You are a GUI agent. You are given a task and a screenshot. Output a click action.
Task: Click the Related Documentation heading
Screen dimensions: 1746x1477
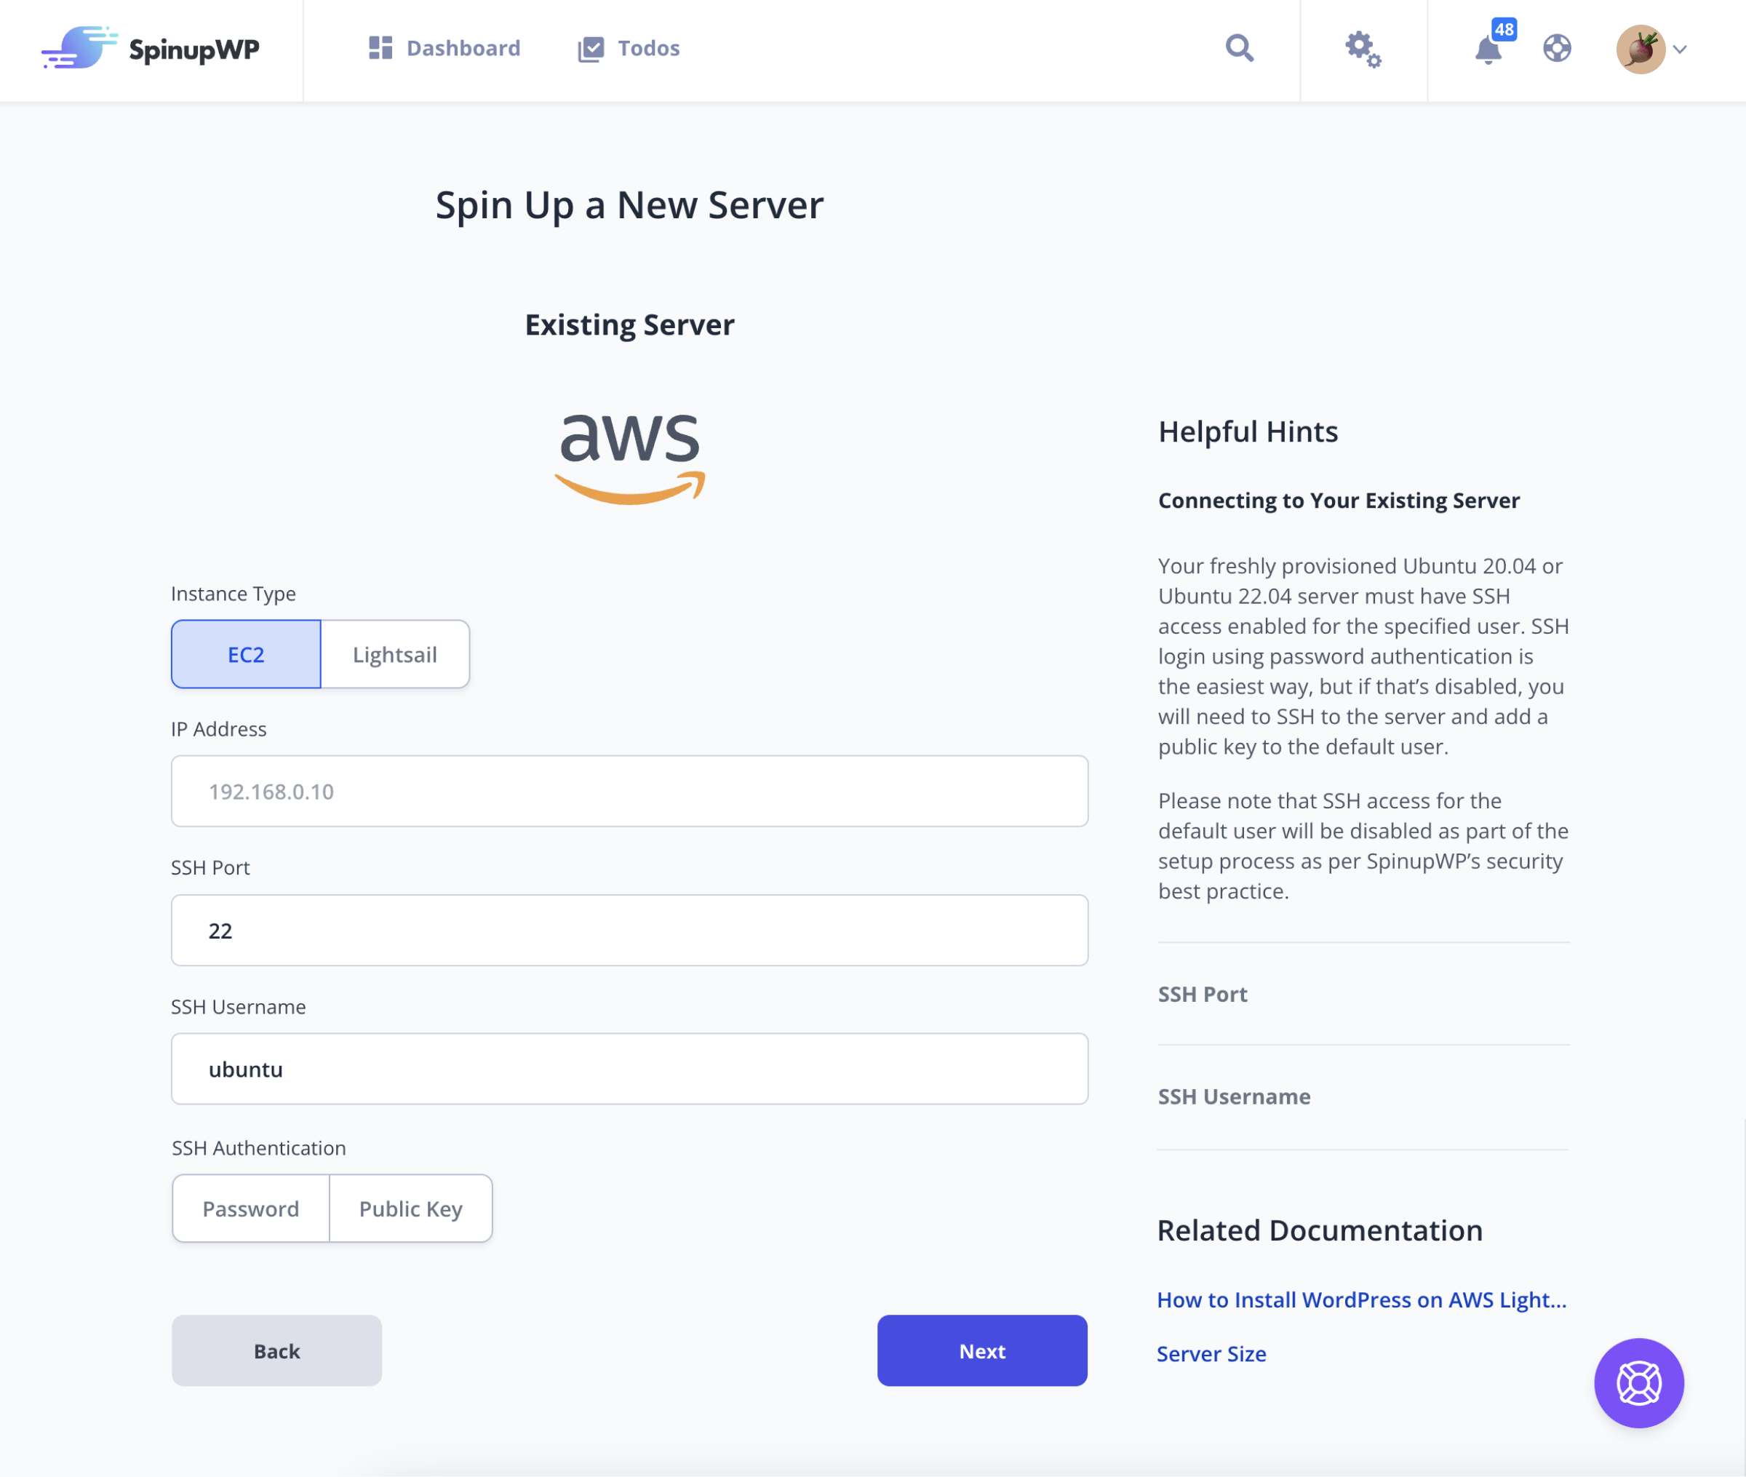[x=1320, y=1230]
